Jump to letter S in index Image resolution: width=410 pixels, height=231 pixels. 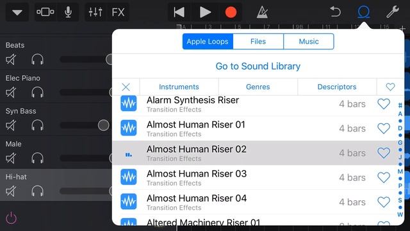click(x=400, y=200)
